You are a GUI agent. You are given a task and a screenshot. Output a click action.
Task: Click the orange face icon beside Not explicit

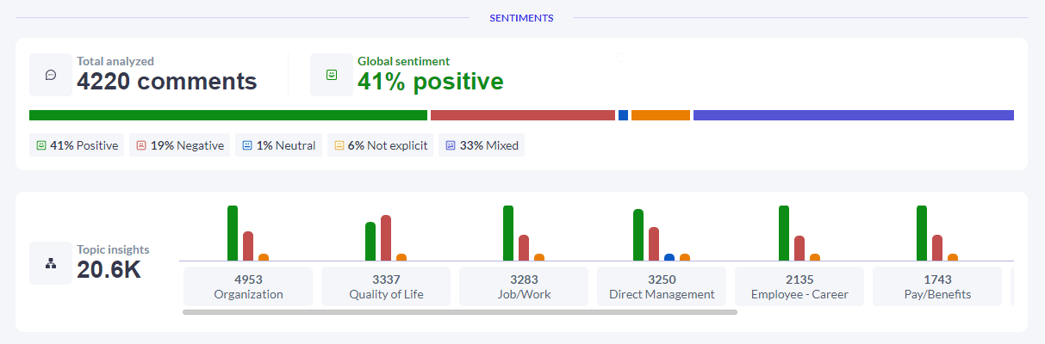[x=339, y=145]
